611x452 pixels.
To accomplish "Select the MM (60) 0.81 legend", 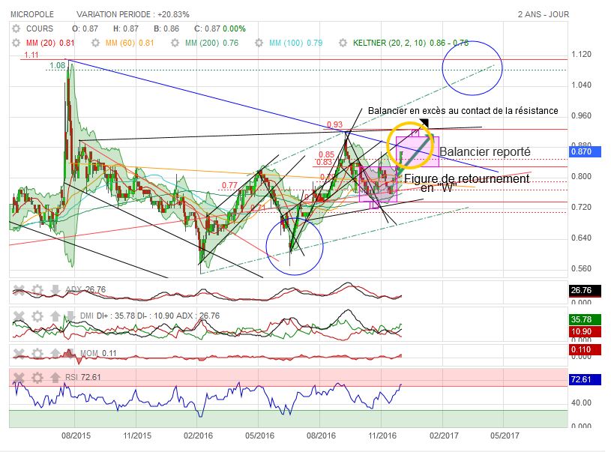I will click(x=130, y=43).
